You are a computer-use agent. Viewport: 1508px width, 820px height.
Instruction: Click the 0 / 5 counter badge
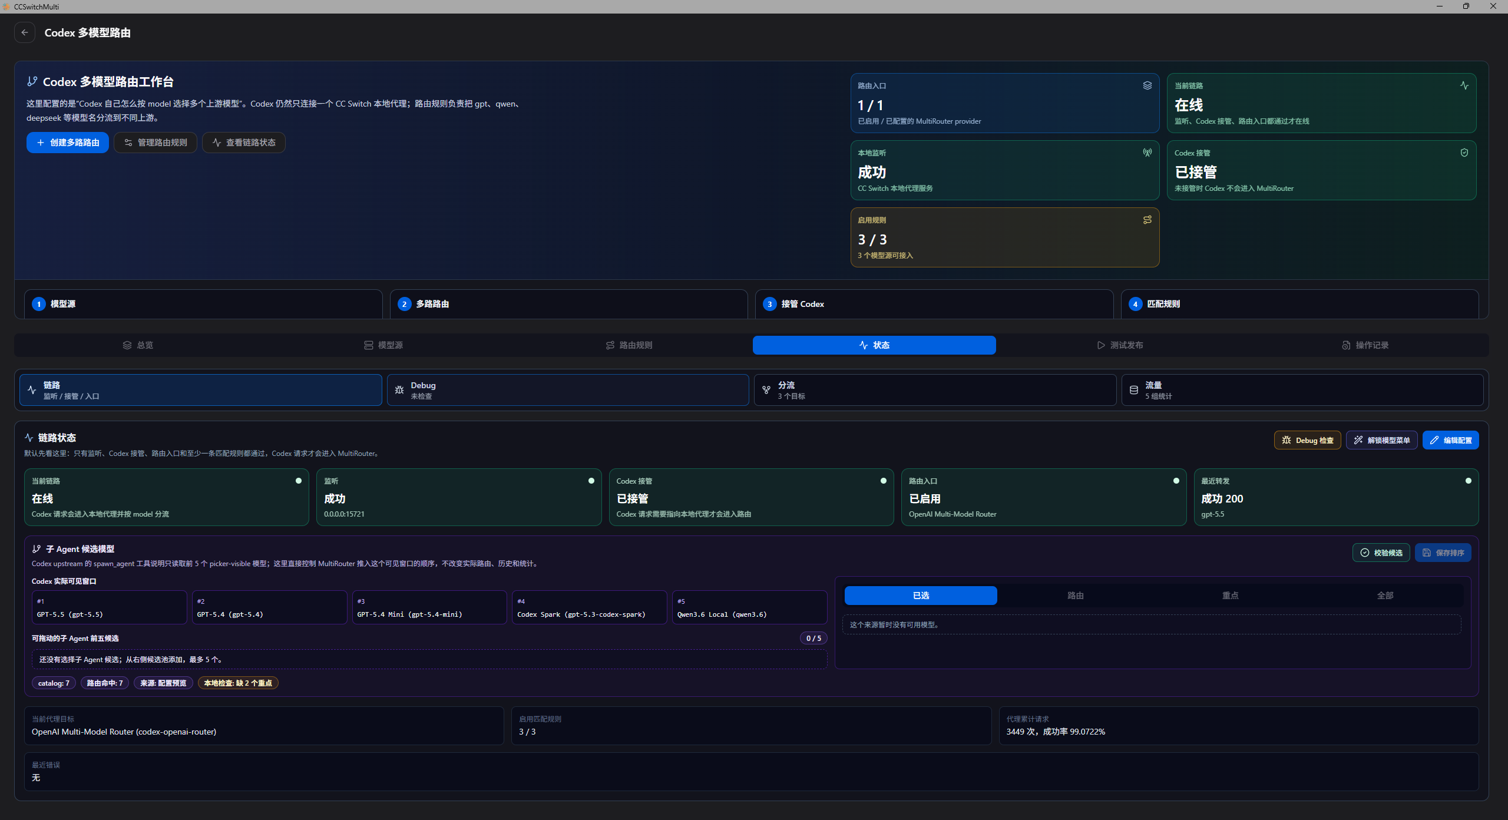click(x=813, y=638)
